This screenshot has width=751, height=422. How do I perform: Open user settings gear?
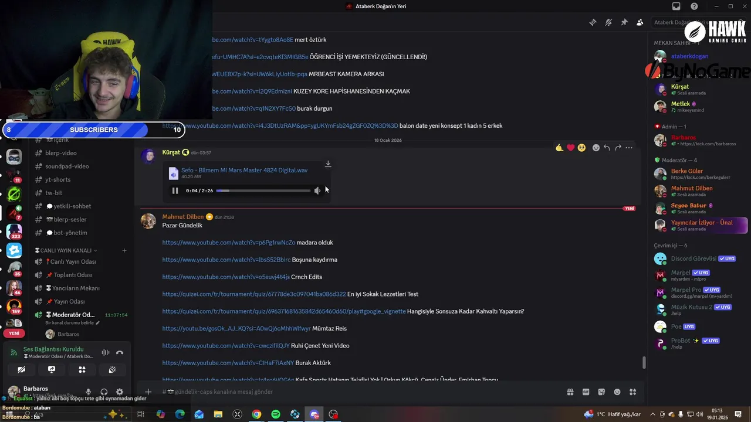point(120,392)
